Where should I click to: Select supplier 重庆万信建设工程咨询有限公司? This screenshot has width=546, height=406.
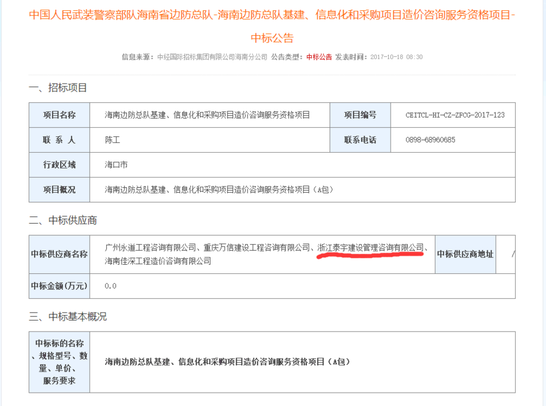pos(257,247)
